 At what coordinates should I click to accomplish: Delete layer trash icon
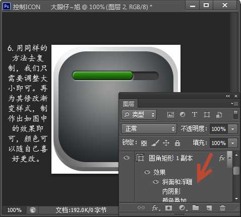pyautogui.click(x=222, y=208)
